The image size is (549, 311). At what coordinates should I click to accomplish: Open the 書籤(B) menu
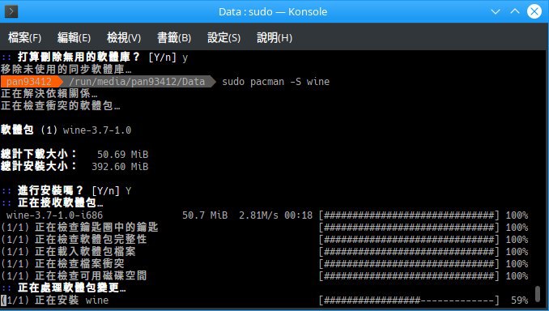tap(174, 37)
